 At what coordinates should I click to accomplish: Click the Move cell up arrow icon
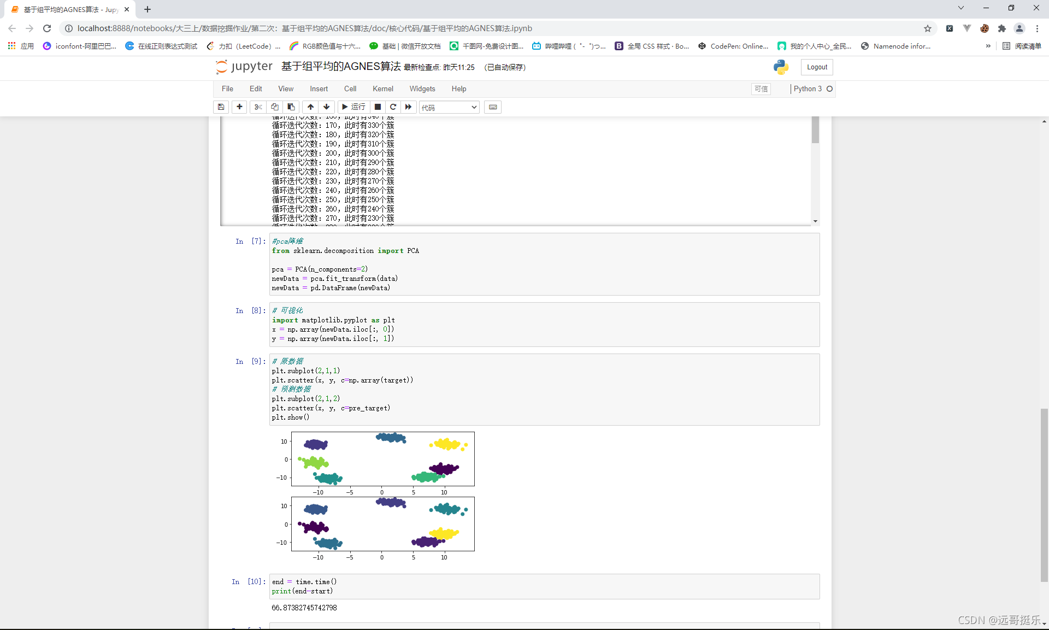pos(309,107)
